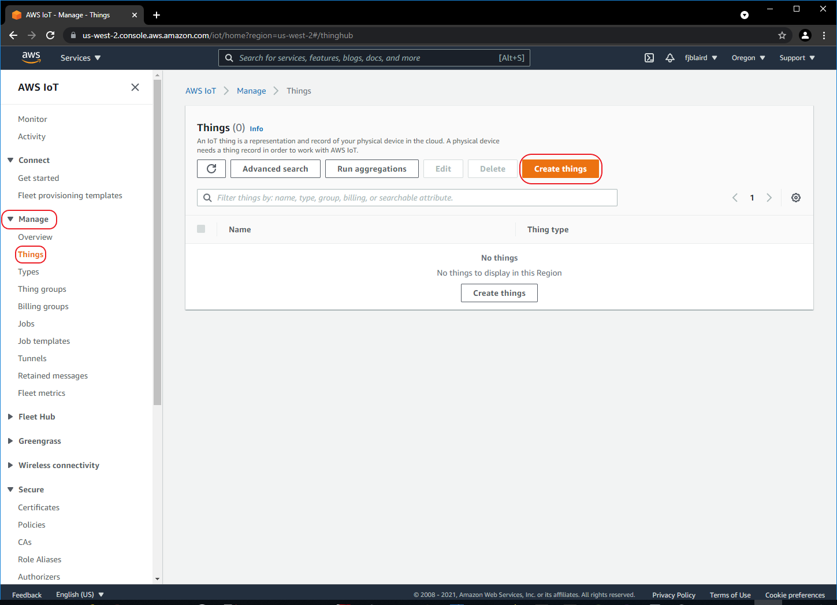Click the AWS logo home icon
837x605 pixels.
click(31, 58)
